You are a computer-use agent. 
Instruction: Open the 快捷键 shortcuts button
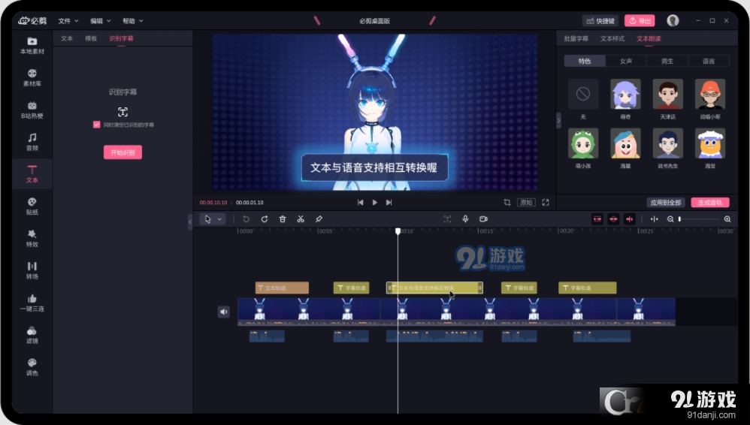pos(600,20)
